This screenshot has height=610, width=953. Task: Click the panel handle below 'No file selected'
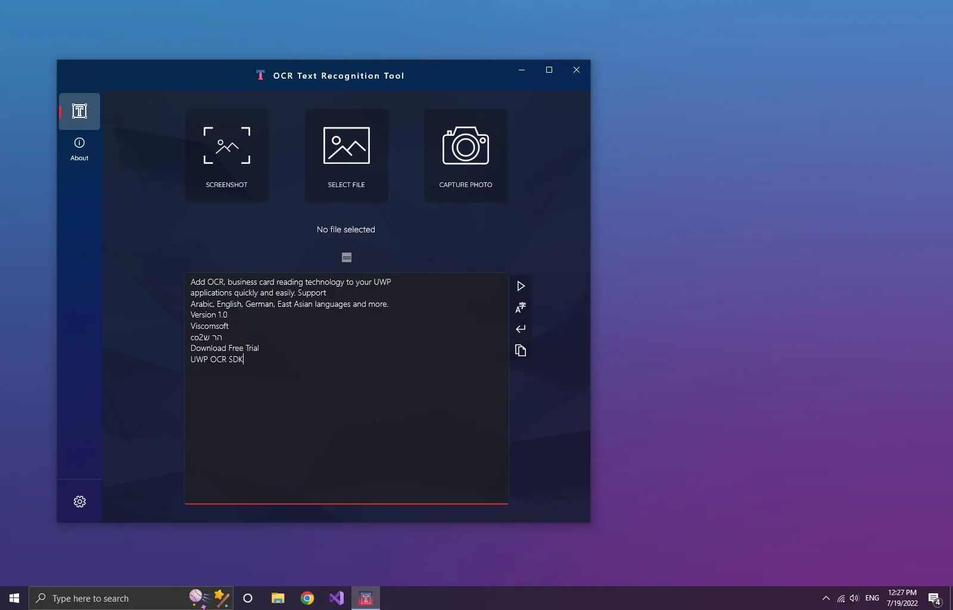coord(347,257)
